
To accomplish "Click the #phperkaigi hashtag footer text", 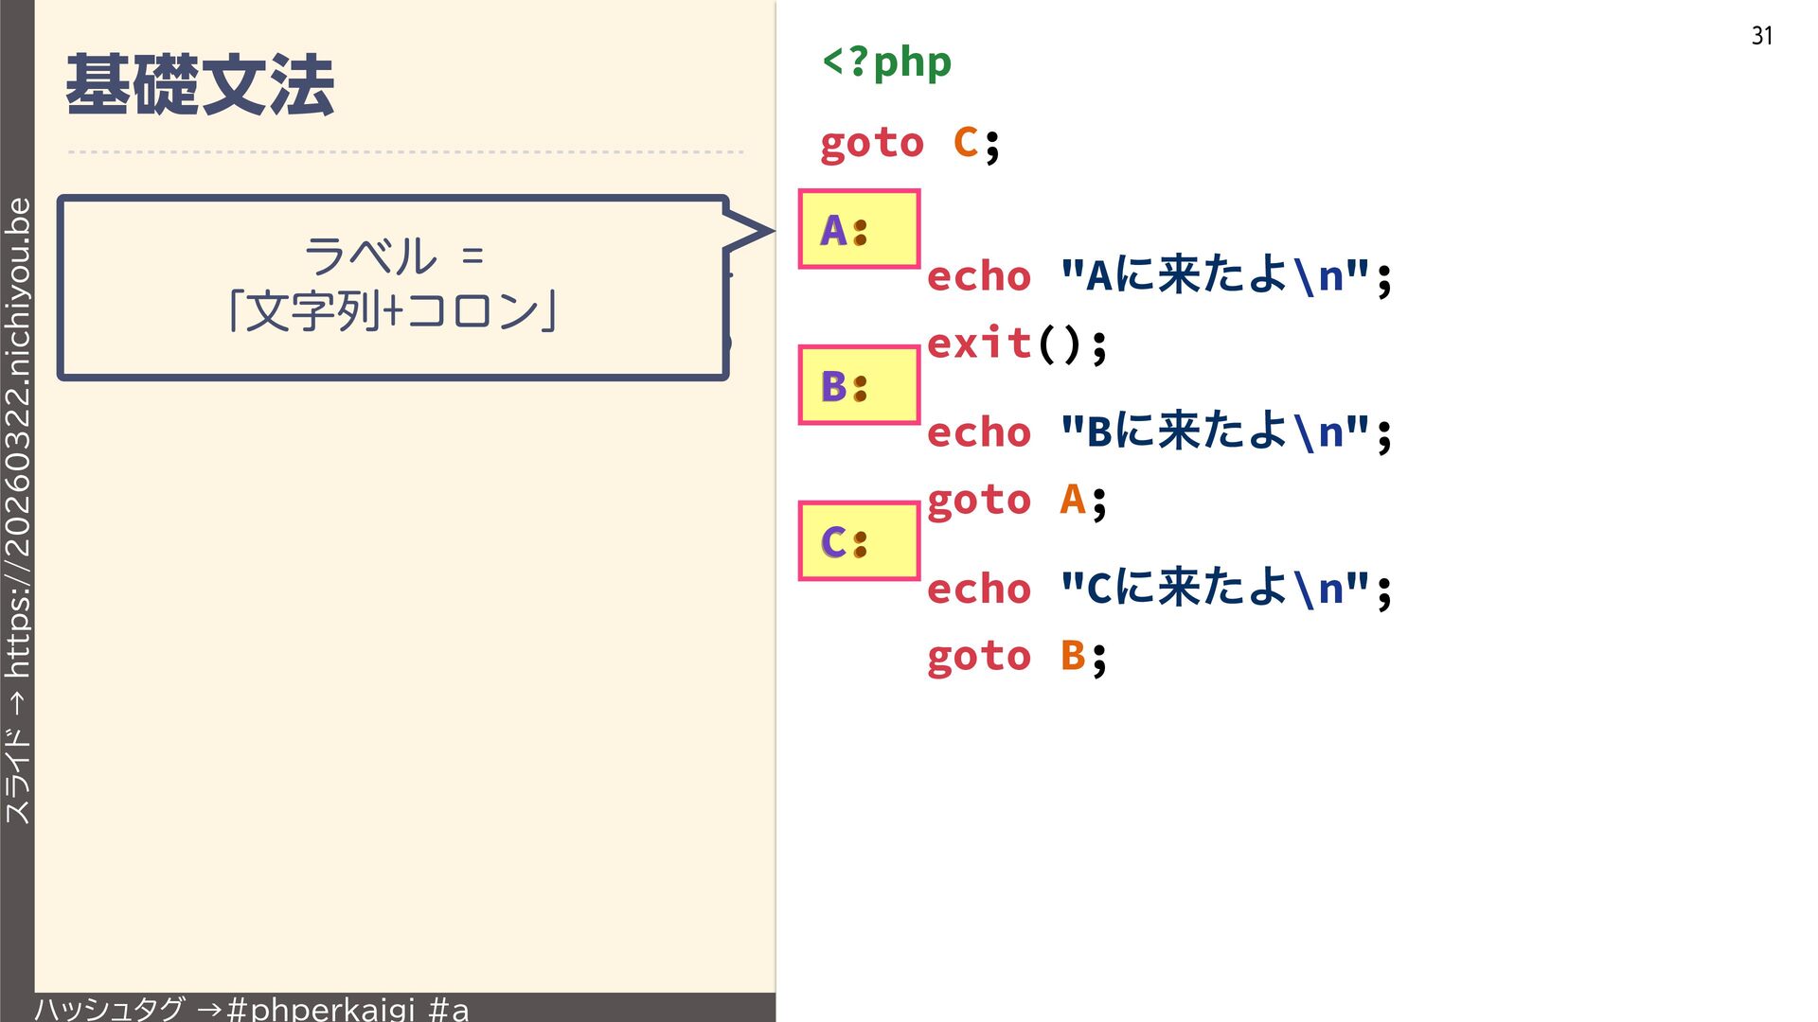I will pos(321,1009).
